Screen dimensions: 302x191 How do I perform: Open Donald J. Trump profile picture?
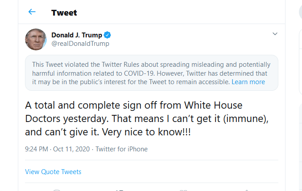tap(36, 39)
